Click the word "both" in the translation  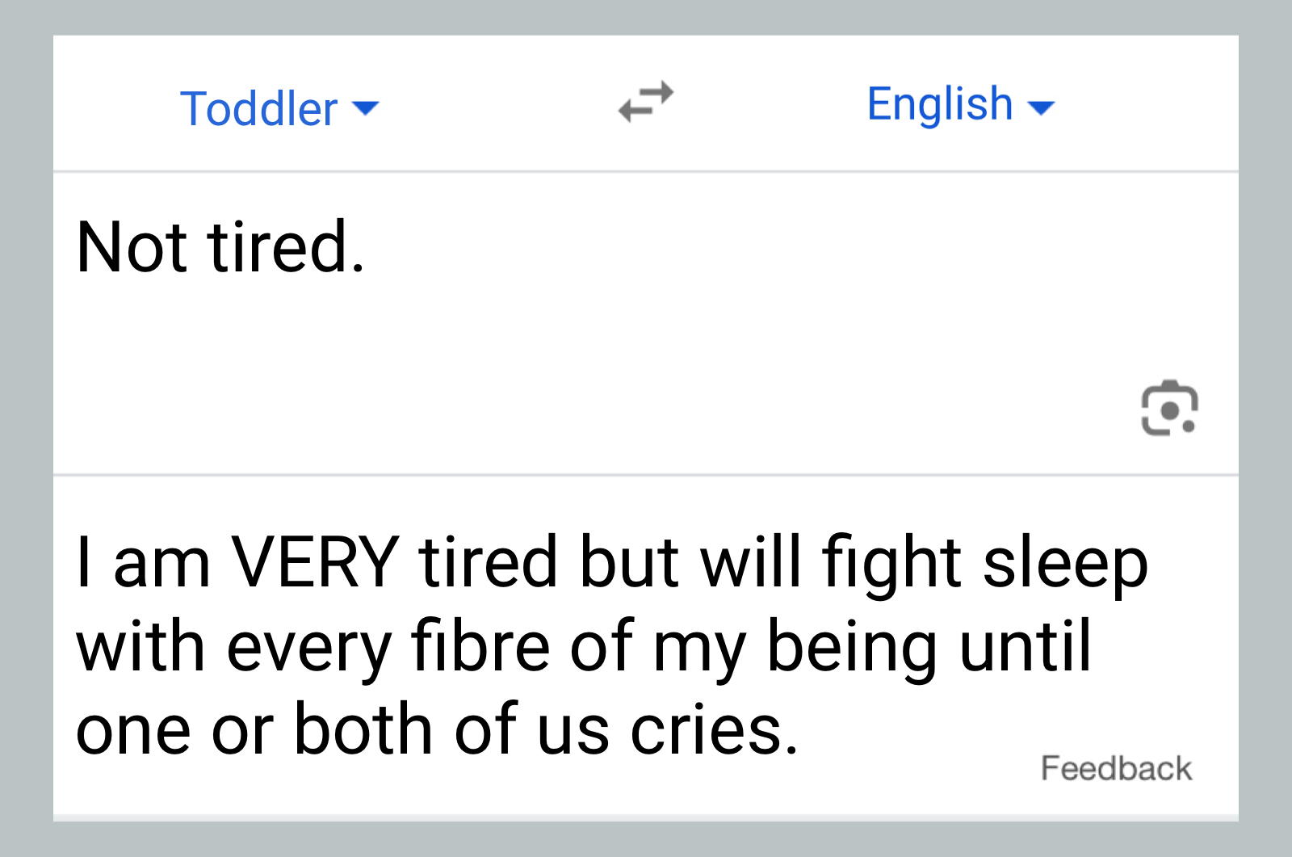pyautogui.click(x=363, y=729)
